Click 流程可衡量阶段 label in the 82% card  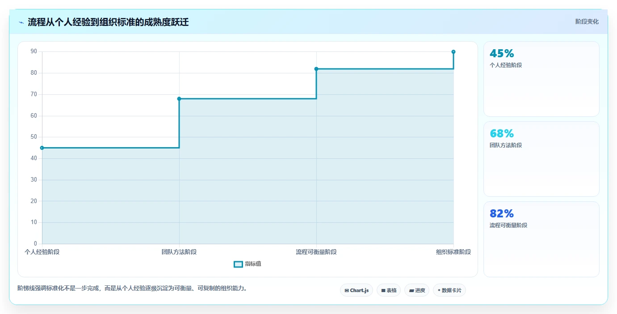(x=508, y=225)
